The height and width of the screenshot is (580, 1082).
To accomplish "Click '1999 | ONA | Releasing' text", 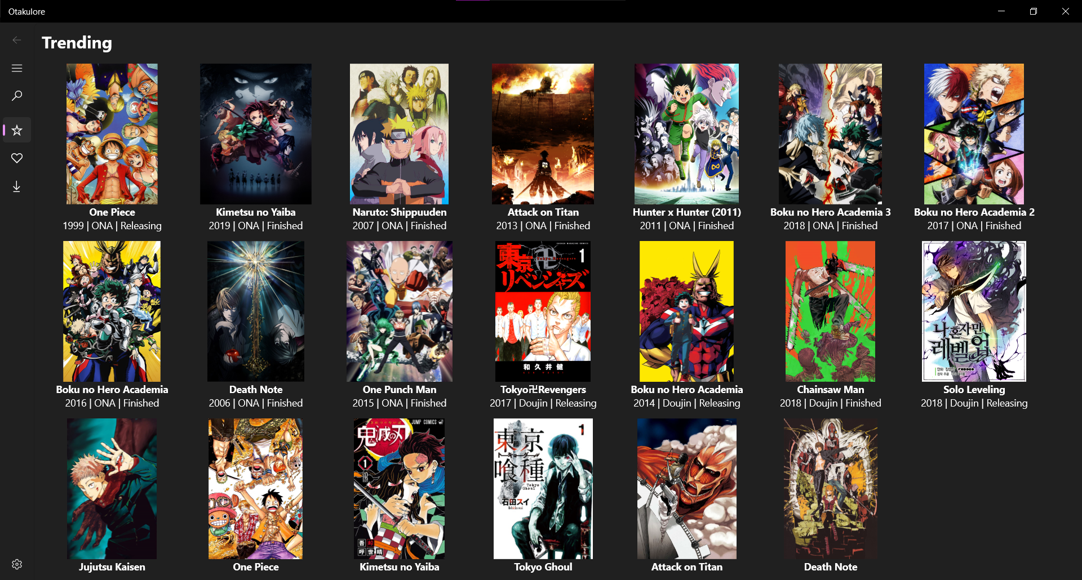I will (x=112, y=226).
